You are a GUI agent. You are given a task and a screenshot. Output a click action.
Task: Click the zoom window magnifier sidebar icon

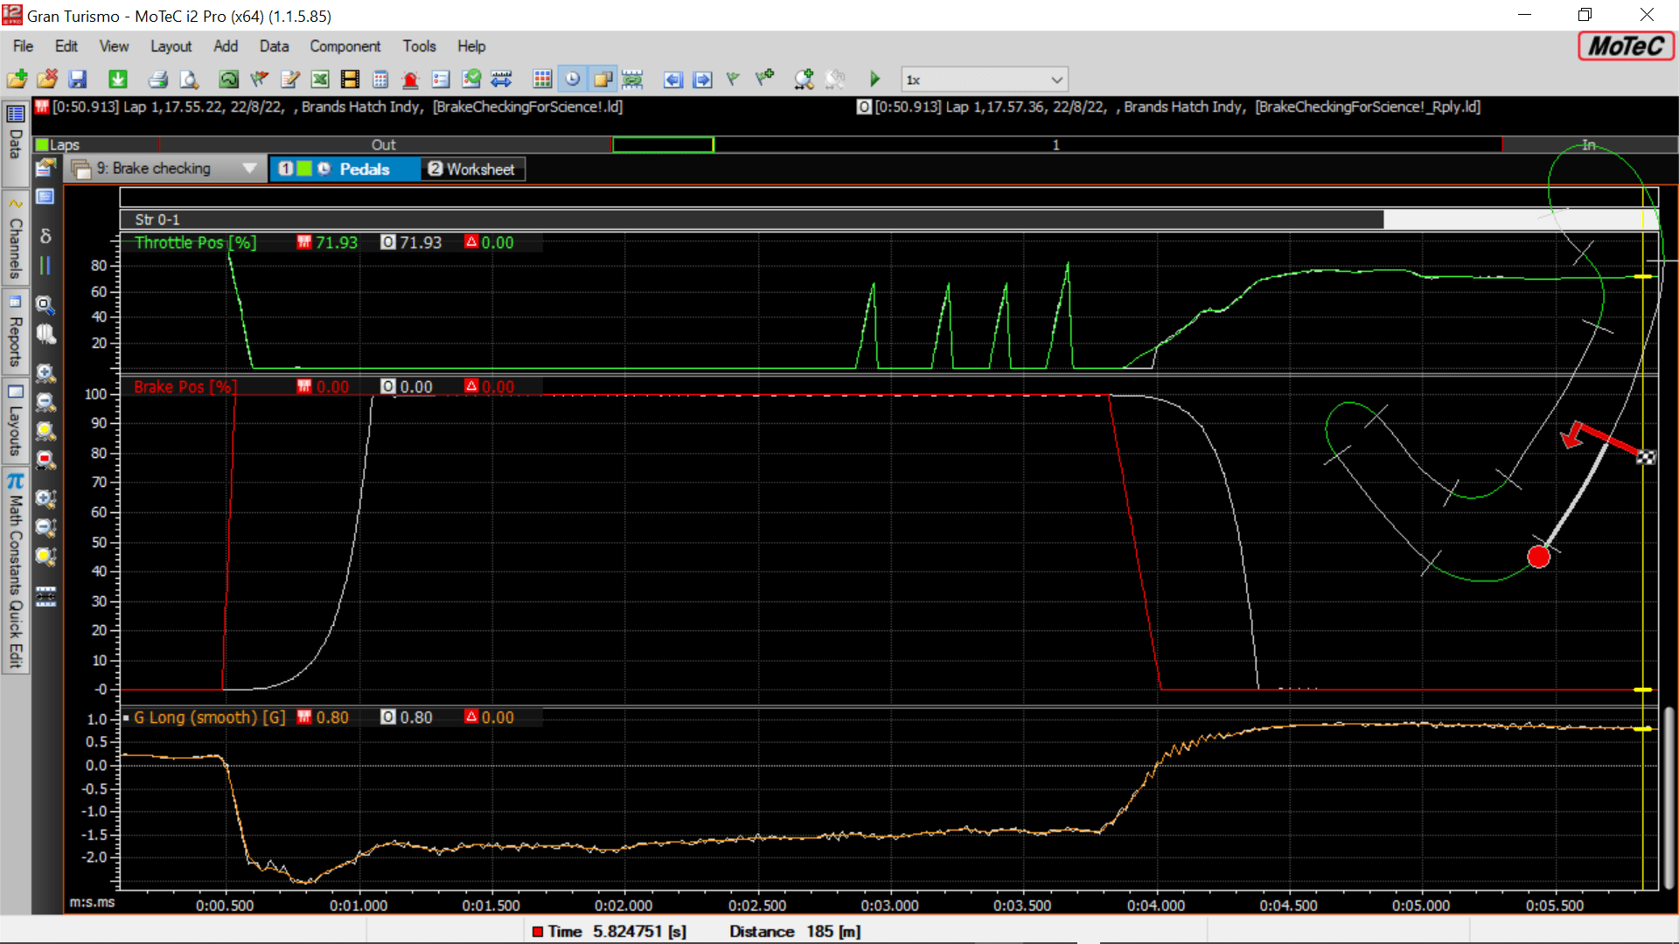45,305
